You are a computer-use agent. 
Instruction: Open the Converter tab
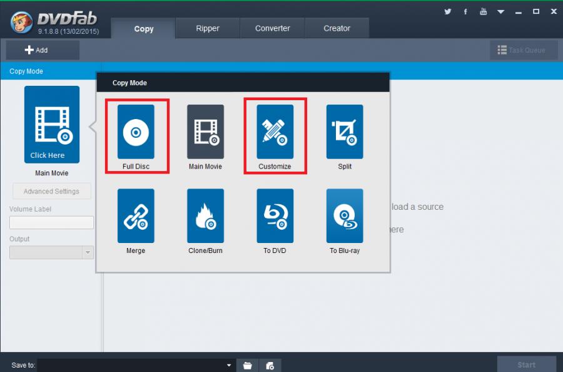273,28
